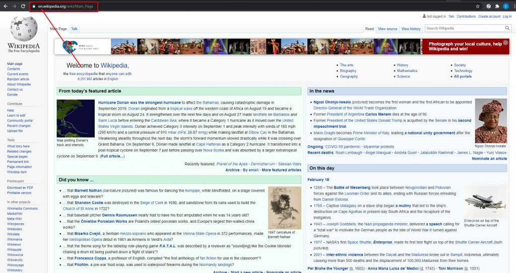Image resolution: width=516 pixels, height=273 pixels.
Task: Open the Barnett Nathan caricature thumbnail
Action: click(x=285, y=208)
